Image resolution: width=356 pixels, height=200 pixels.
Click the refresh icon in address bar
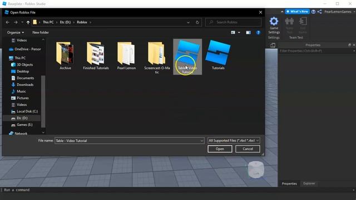click(x=197, y=22)
